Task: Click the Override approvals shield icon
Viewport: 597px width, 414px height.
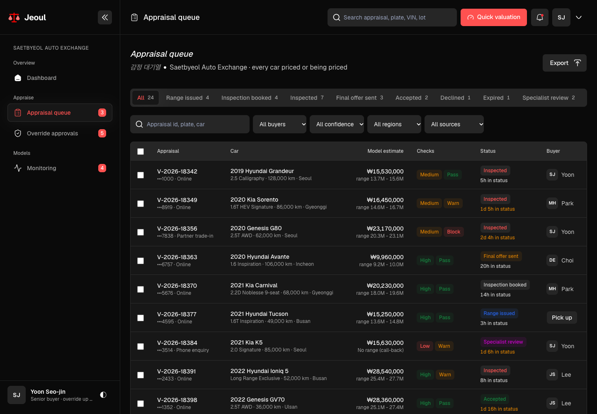Action: point(18,133)
